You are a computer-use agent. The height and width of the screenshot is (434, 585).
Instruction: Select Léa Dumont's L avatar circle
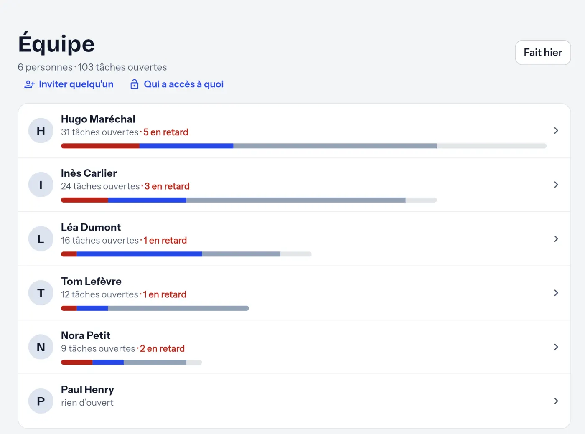click(41, 239)
